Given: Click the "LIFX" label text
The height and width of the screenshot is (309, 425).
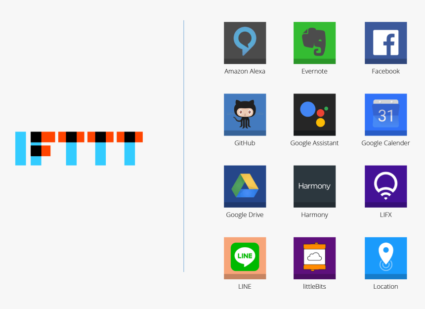Looking at the screenshot, I should pyautogui.click(x=385, y=215).
